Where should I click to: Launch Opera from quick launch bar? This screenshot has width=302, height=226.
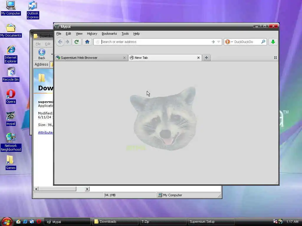point(39,222)
